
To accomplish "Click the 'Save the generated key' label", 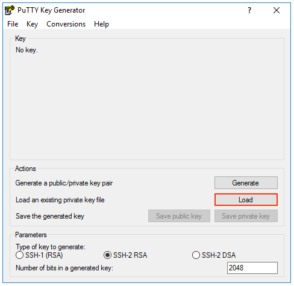I will (50, 216).
